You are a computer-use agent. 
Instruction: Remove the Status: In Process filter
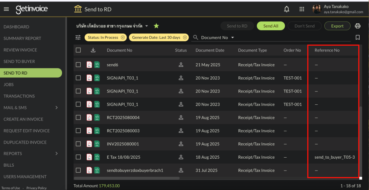123,37
